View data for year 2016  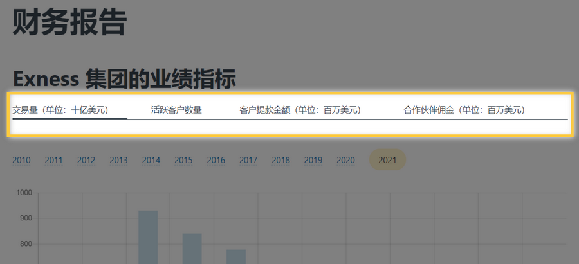click(216, 160)
